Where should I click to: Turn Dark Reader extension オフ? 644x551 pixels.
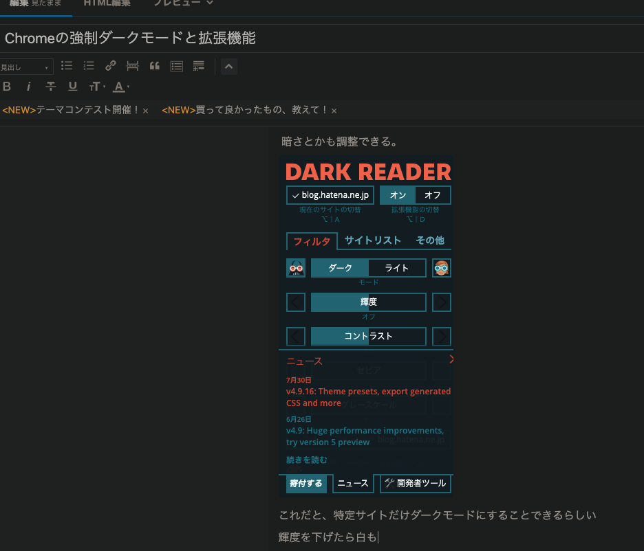tap(433, 195)
